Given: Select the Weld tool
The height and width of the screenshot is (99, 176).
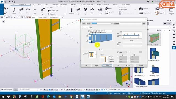Looking at the screenshot, I should coord(43,11).
